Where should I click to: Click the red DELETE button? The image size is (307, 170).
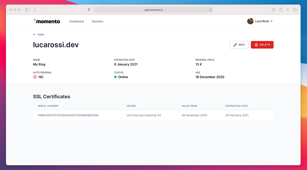262,45
